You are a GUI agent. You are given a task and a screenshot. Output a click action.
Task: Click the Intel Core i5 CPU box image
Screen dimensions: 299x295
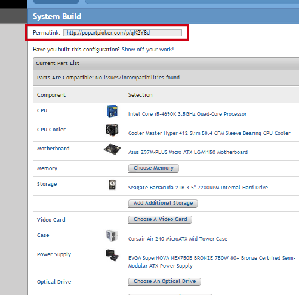(x=112, y=111)
